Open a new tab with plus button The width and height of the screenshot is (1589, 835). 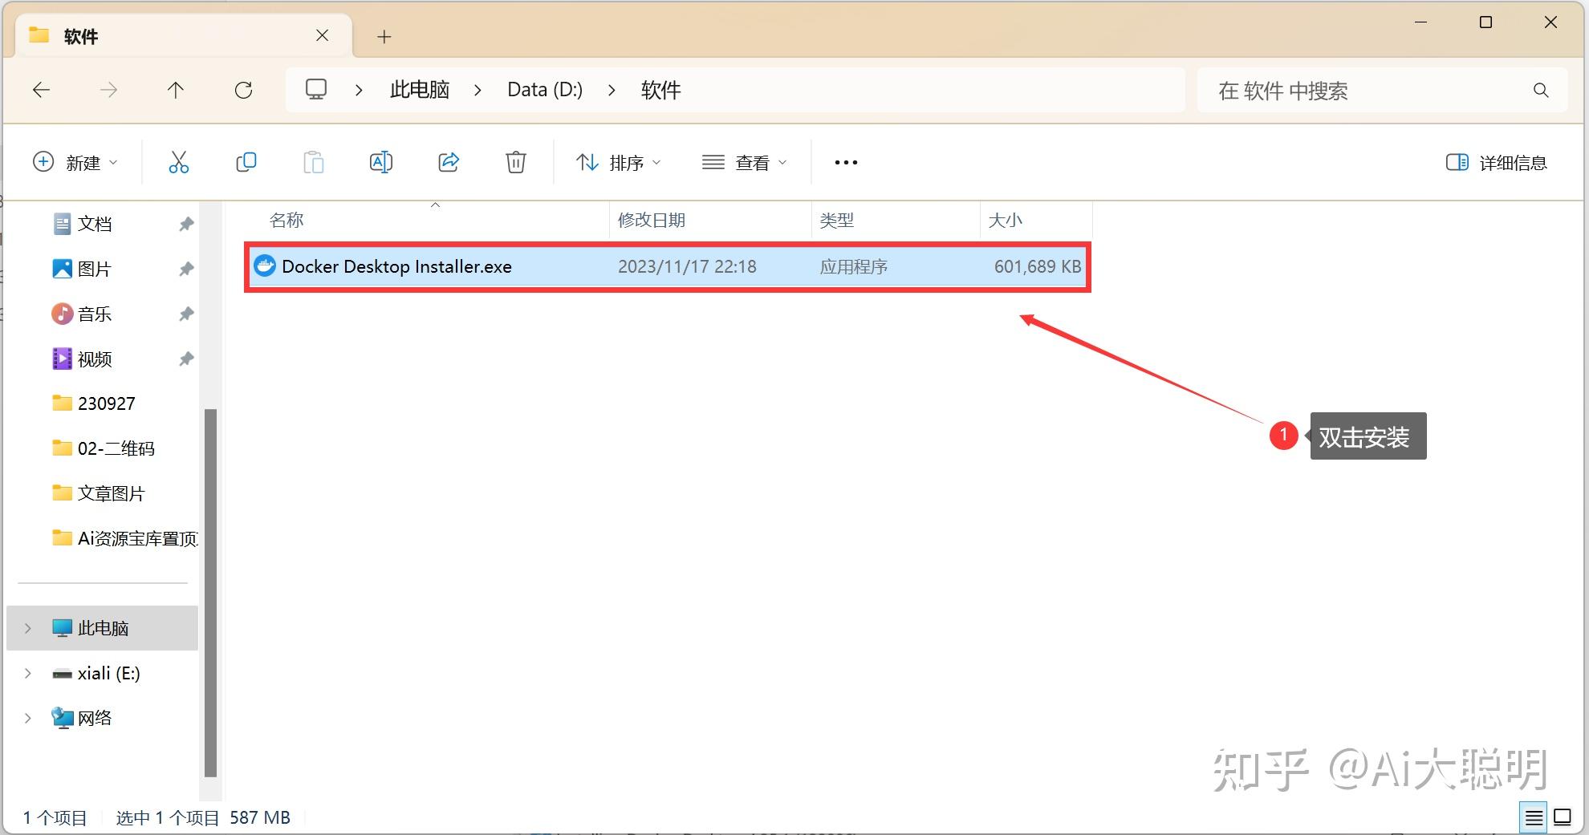pyautogui.click(x=384, y=36)
